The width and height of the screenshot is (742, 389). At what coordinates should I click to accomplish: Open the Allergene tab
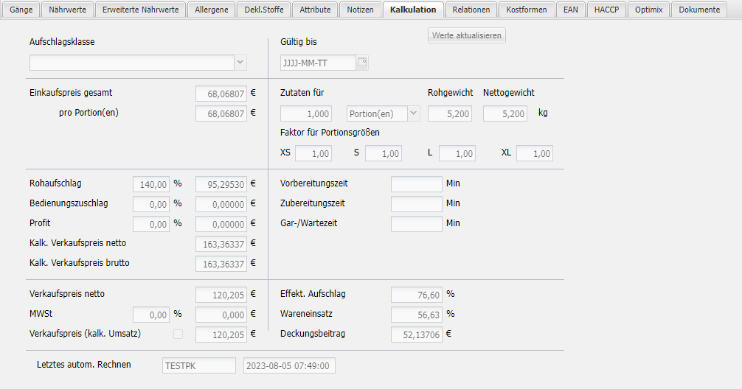[212, 10]
